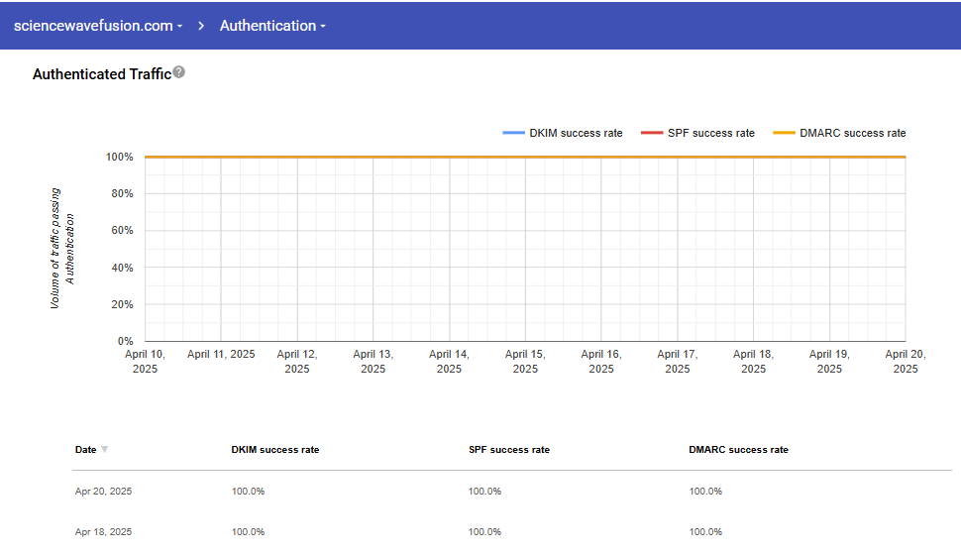Viewport: 961px width, 553px height.
Task: Select the Apr 18, 2025 table row date
Action: pos(103,532)
